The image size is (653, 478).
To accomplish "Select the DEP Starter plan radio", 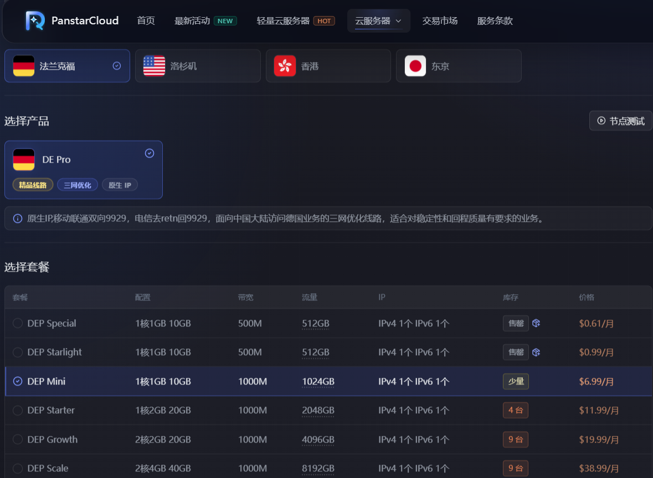I will point(18,410).
